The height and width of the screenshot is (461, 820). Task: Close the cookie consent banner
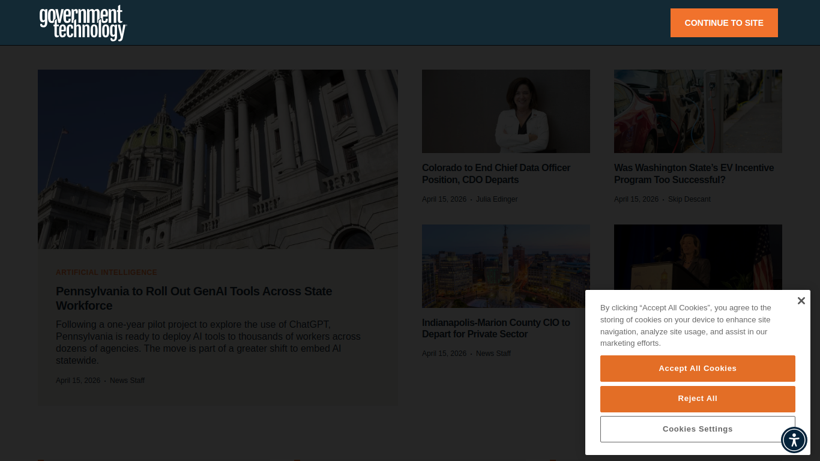tap(801, 301)
